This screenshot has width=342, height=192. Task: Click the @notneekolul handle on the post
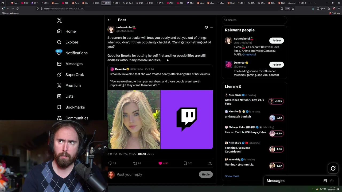tap(125, 31)
